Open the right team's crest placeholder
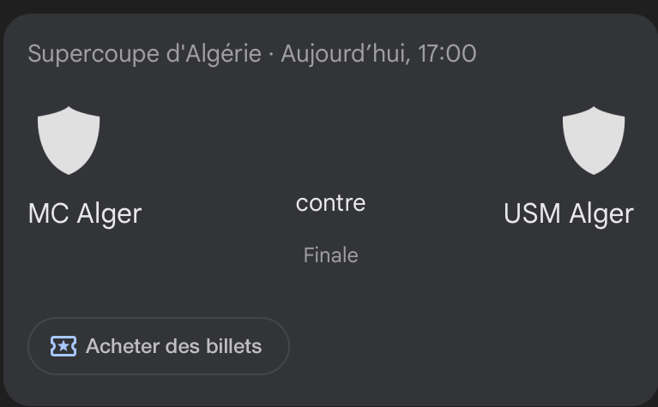658x407 pixels. point(593,140)
